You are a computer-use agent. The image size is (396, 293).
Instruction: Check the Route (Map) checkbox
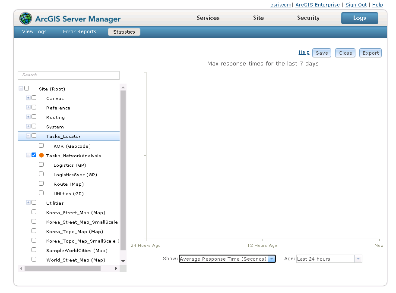point(41,184)
